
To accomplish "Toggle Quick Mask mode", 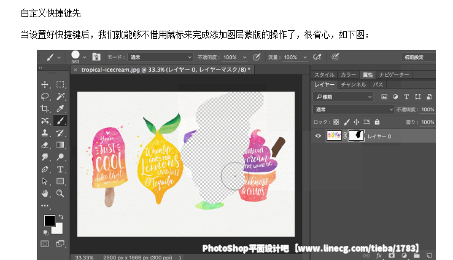I will 45,243.
